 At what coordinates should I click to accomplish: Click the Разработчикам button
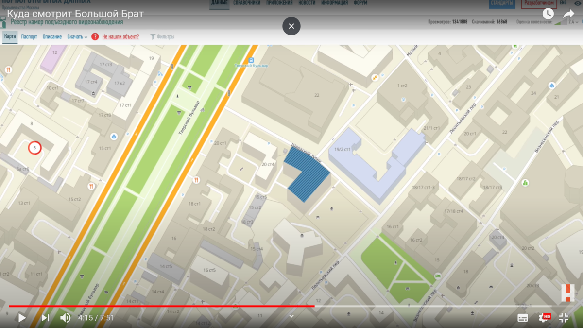click(x=539, y=3)
